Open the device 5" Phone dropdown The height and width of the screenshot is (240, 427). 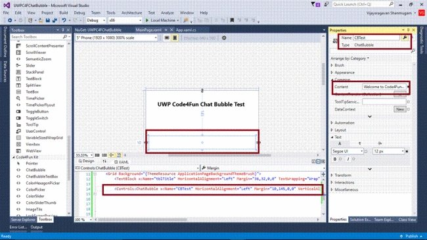pos(116,38)
